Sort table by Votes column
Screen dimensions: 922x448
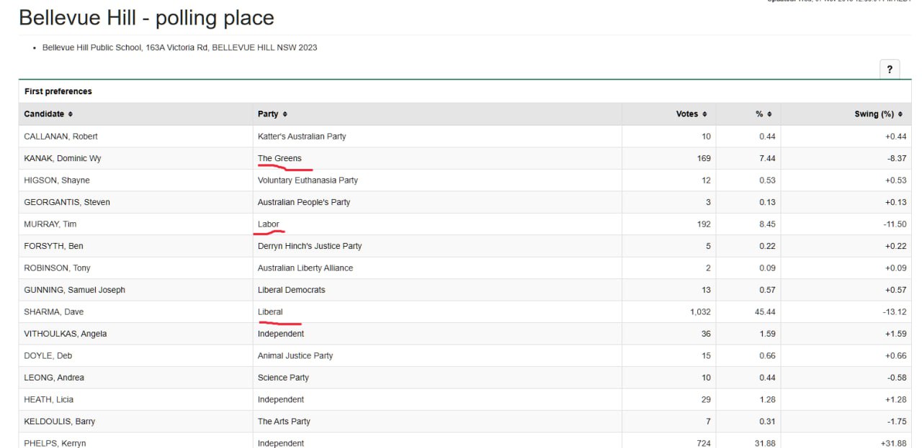pyautogui.click(x=691, y=114)
